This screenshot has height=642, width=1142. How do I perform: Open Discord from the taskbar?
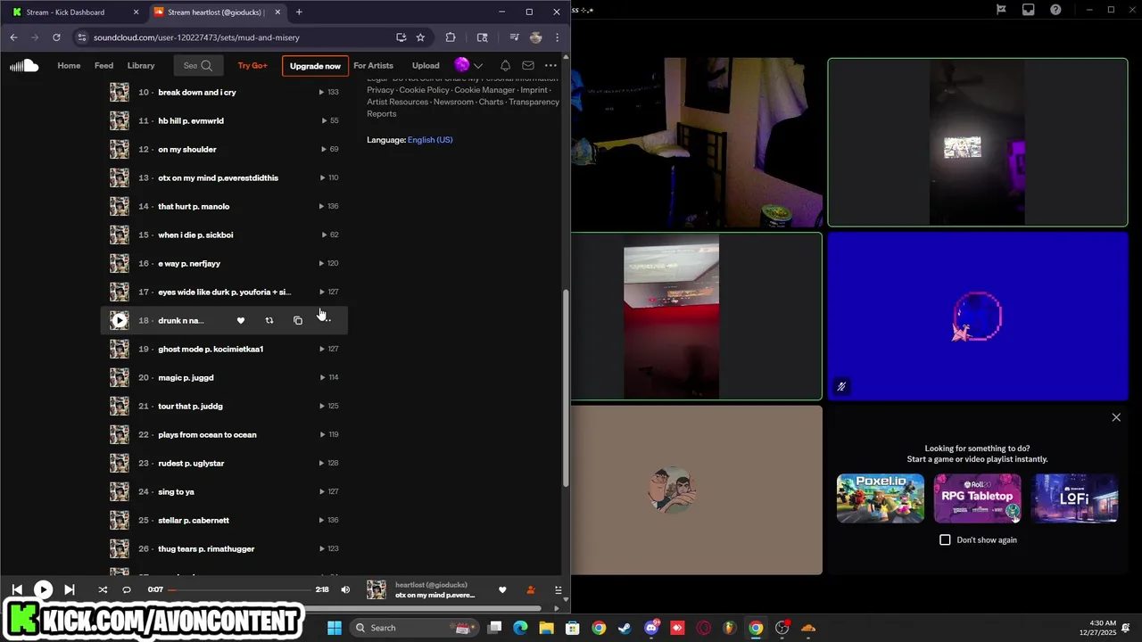[651, 628]
